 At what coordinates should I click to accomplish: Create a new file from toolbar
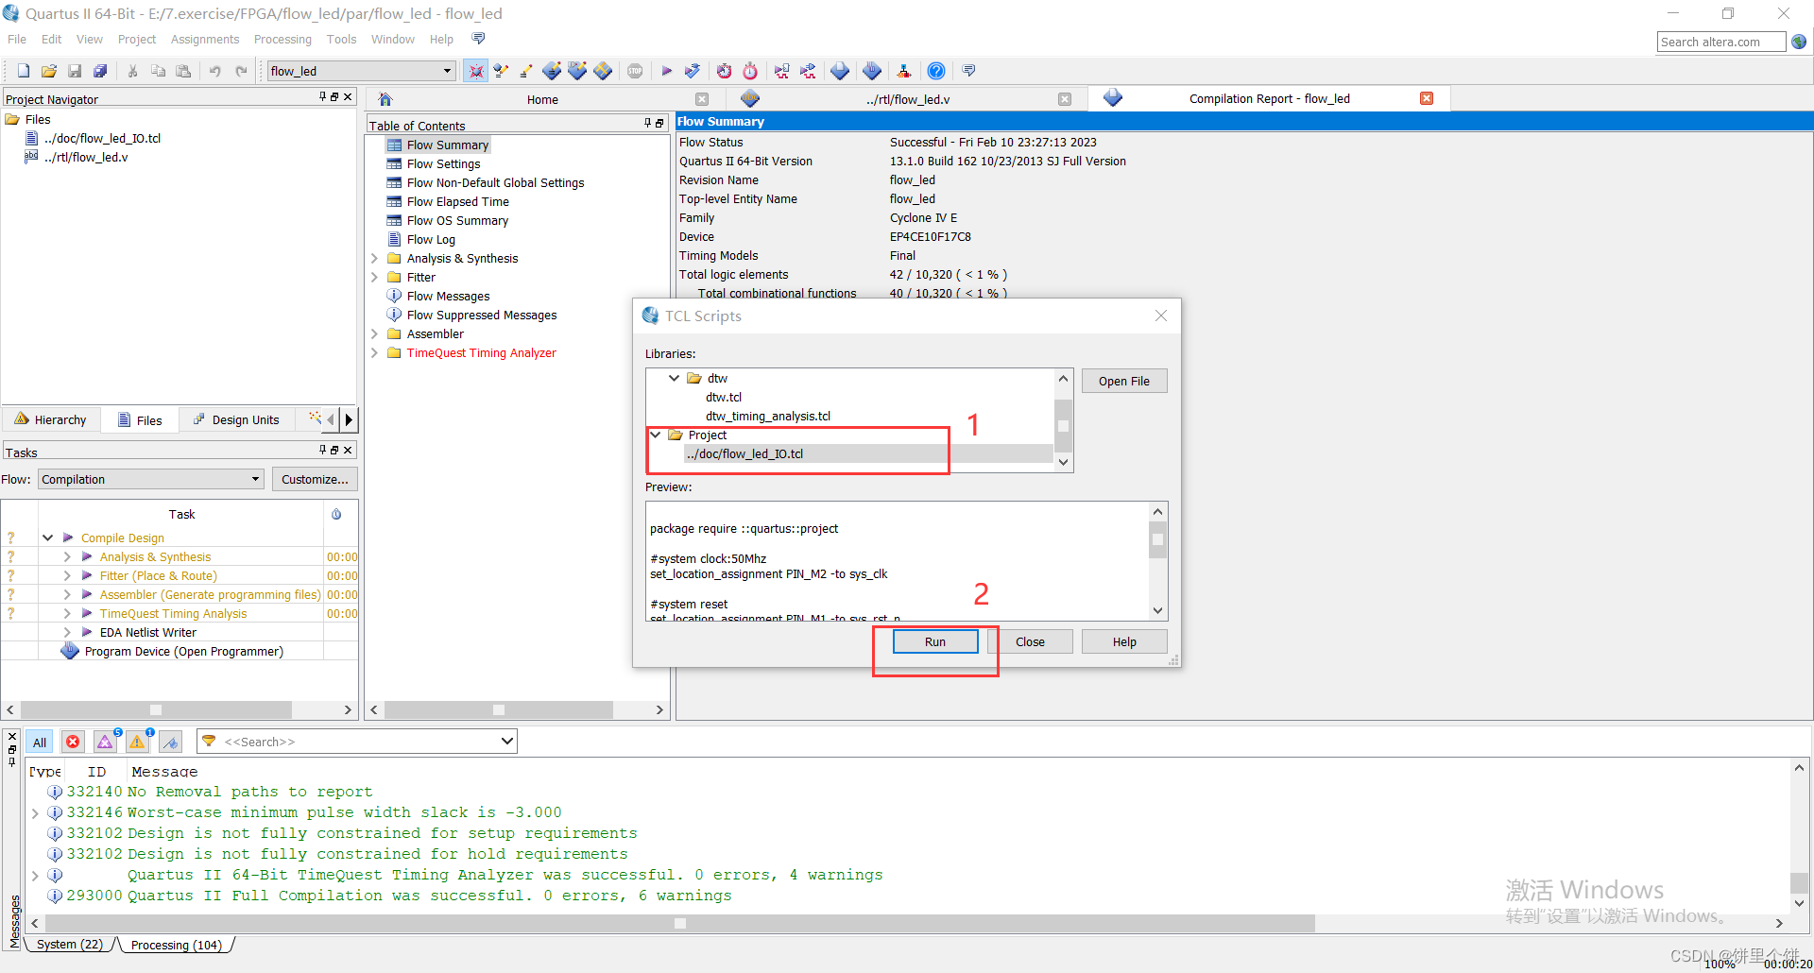pos(24,71)
